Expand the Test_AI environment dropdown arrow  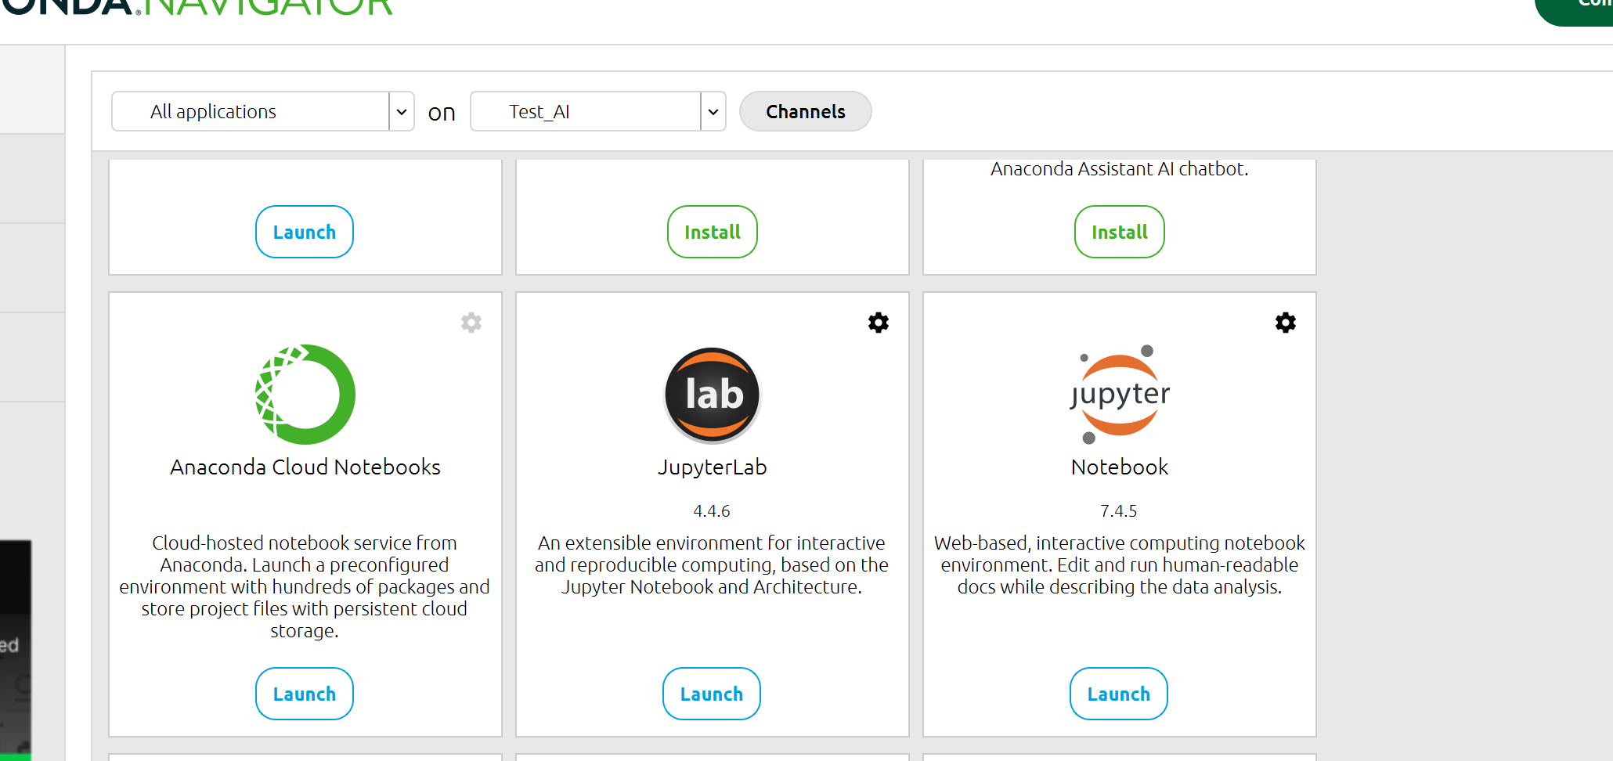(x=713, y=112)
